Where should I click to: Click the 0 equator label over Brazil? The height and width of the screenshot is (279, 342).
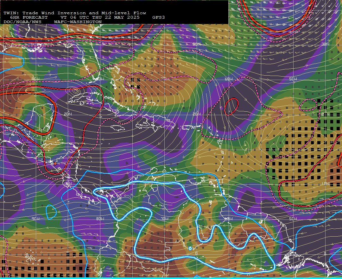click(x=197, y=253)
